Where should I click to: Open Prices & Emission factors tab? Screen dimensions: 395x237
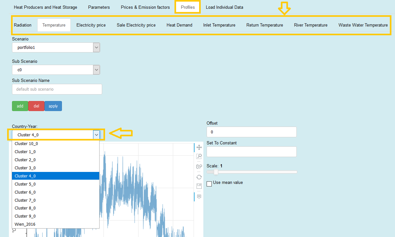pyautogui.click(x=145, y=7)
